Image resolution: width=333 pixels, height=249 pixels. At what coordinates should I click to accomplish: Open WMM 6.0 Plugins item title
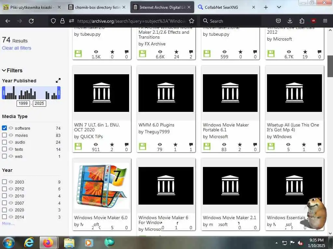(156, 125)
